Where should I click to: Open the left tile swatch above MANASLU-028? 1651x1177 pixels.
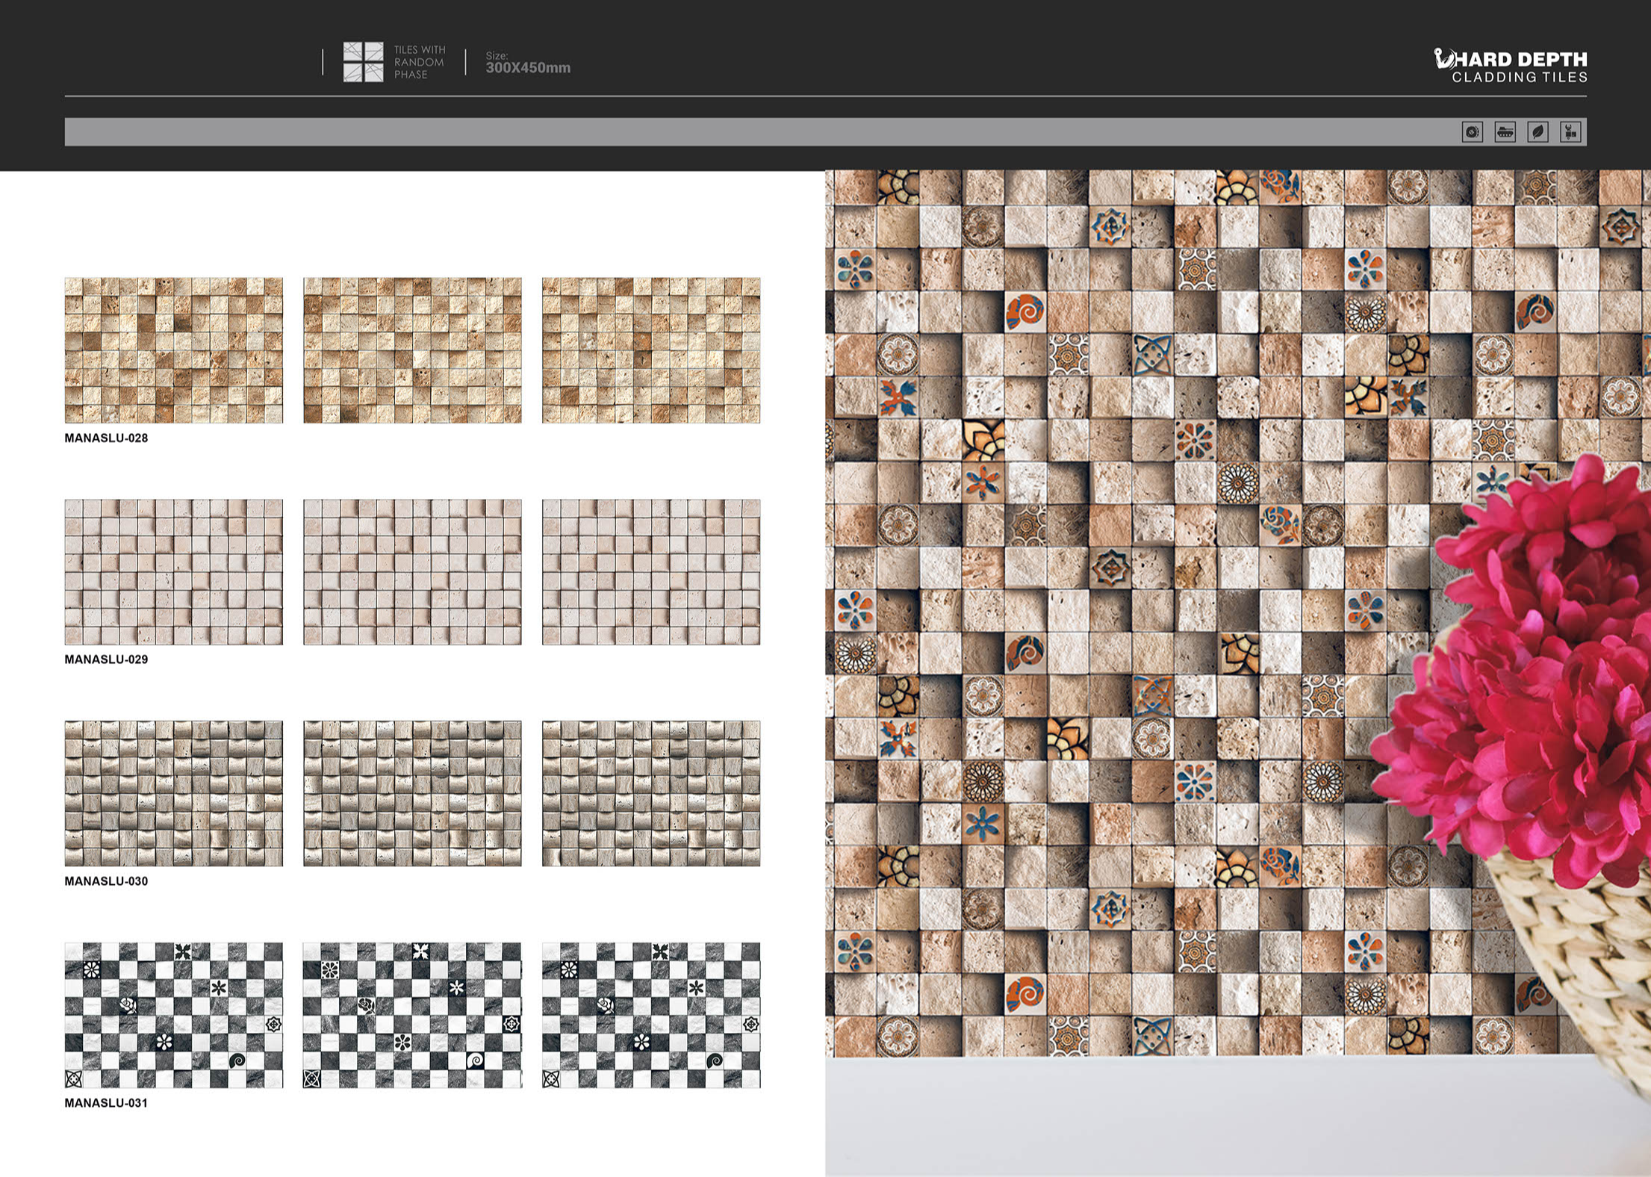point(174,350)
